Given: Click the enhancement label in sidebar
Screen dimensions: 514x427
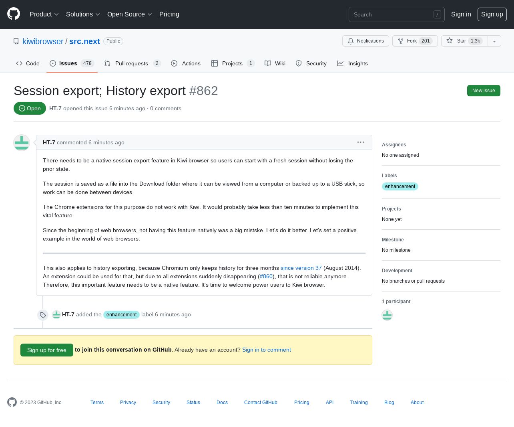Looking at the screenshot, I should (400, 186).
